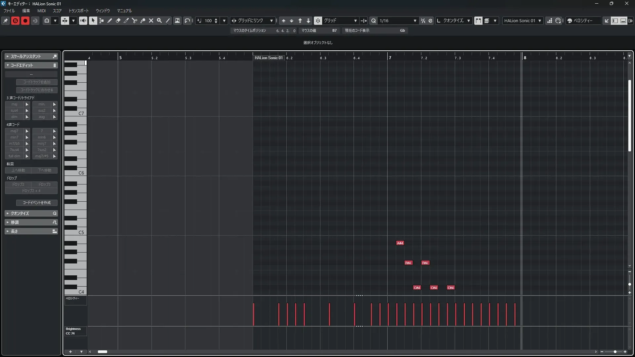This screenshot has width=635, height=357.
Task: Click the コードイベントを作成 button
Action: tap(37, 203)
